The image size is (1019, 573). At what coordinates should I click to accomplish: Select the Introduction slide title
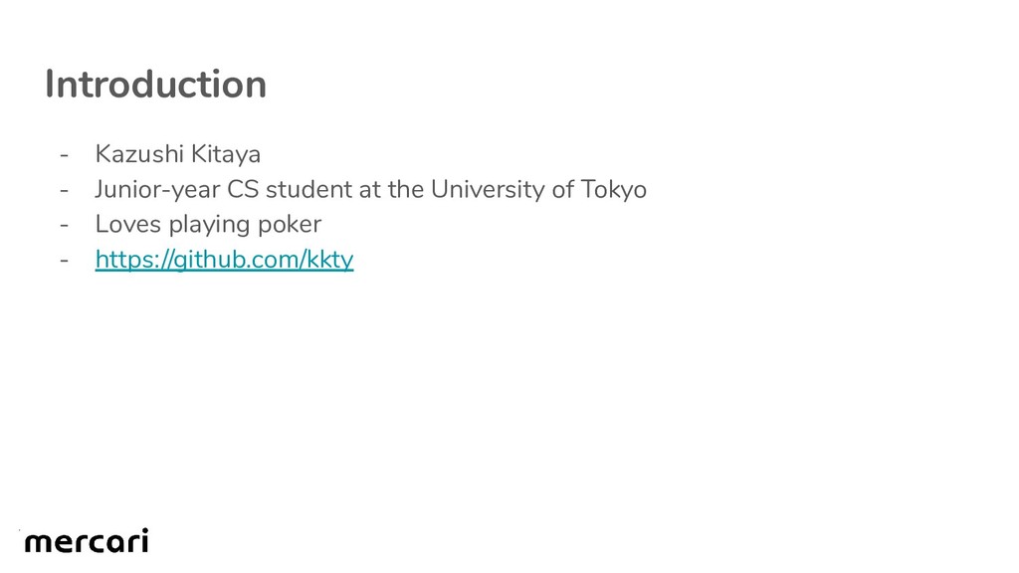(x=155, y=85)
